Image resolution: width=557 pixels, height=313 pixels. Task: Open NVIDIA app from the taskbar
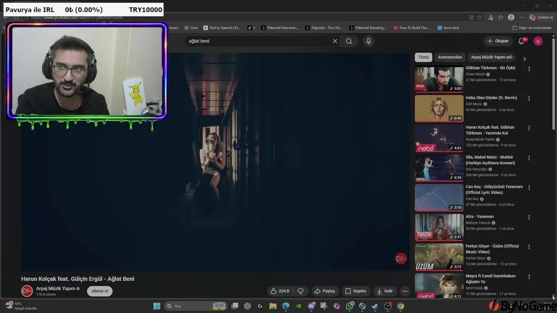coord(299,306)
